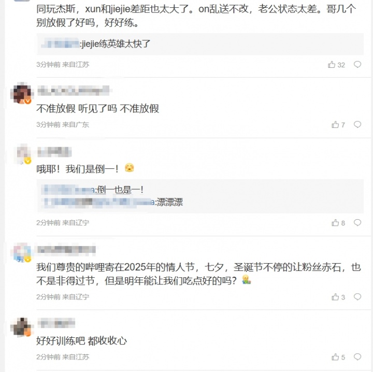The height and width of the screenshot is (372, 373).
Task: Click the sub-reply 'jiejie练英雄太快了'
Action: pyautogui.click(x=116, y=44)
